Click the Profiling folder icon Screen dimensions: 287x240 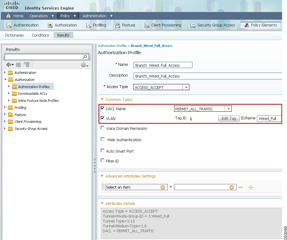pos(11,107)
